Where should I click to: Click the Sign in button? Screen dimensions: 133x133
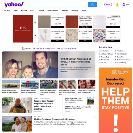coord(108,5)
